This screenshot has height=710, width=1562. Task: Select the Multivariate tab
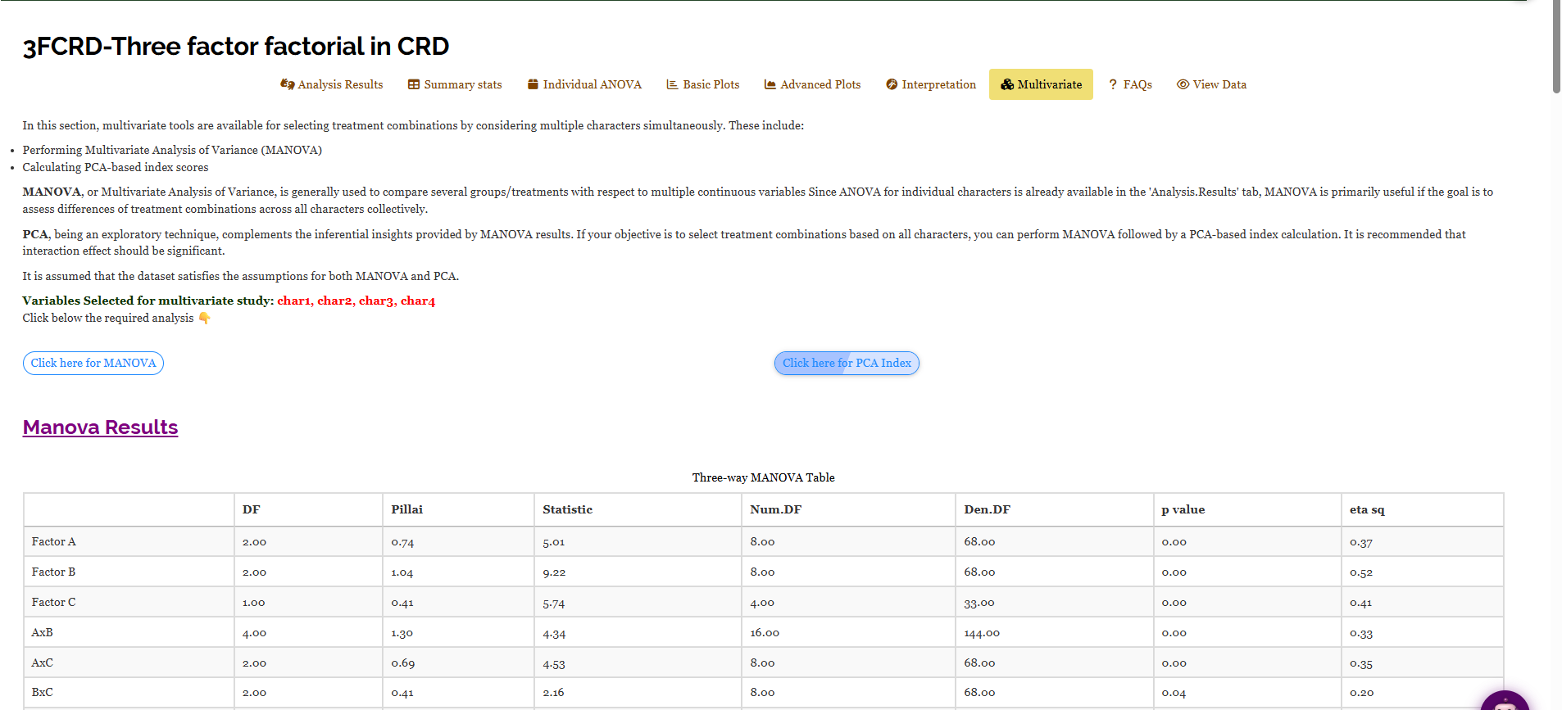click(x=1041, y=84)
